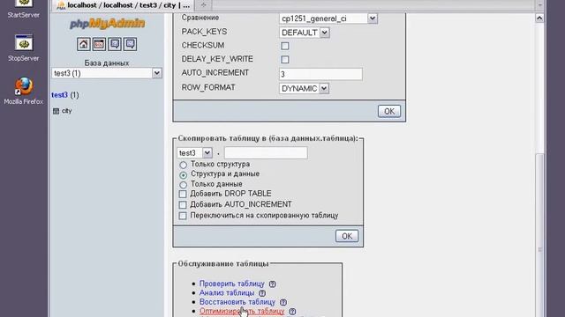Click the Восстановить таблицу link
This screenshot has width=565, height=317.
237,302
